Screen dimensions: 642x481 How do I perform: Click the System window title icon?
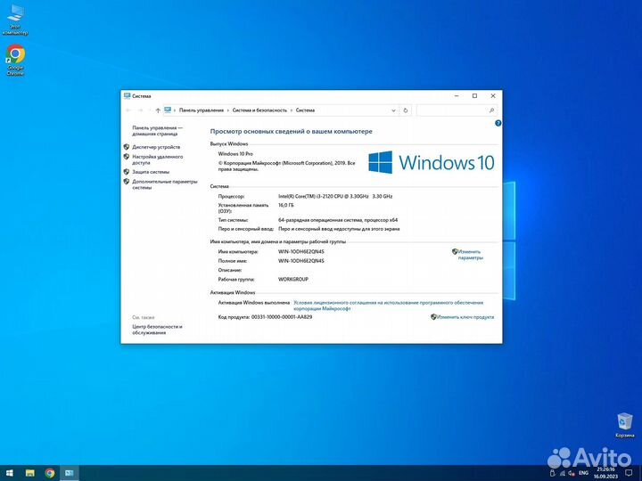pos(127,96)
